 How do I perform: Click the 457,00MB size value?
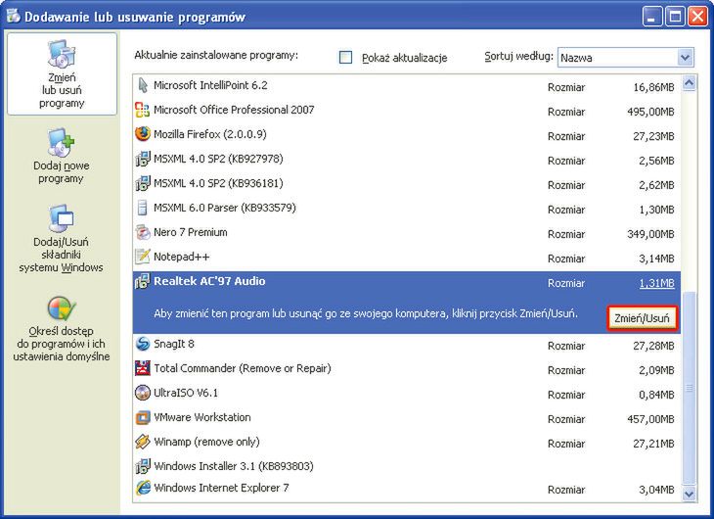650,419
